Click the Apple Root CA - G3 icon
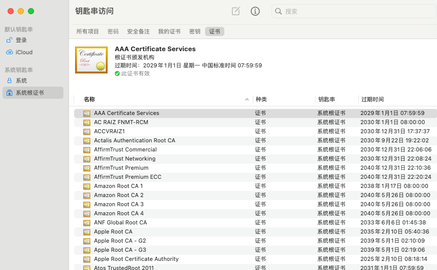 click(x=87, y=250)
